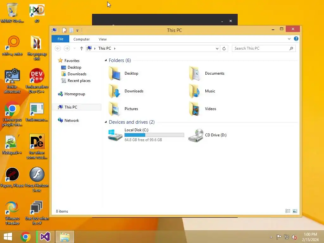Viewport: 324px width, 243px height.
Task: Click the Forward navigation arrow
Action: click(x=67, y=48)
